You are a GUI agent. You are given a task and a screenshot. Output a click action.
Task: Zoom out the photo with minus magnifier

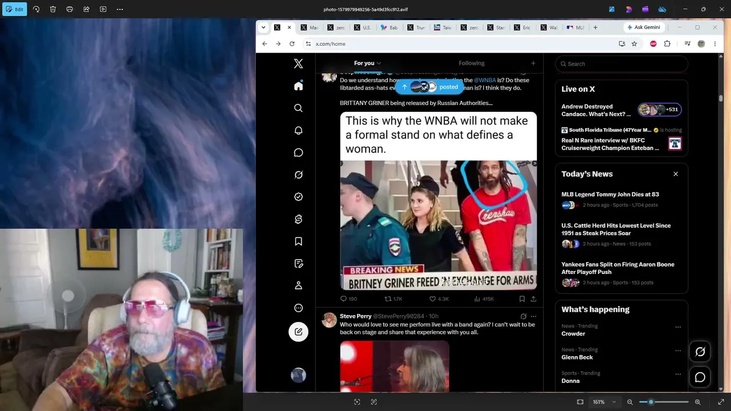tap(629, 402)
